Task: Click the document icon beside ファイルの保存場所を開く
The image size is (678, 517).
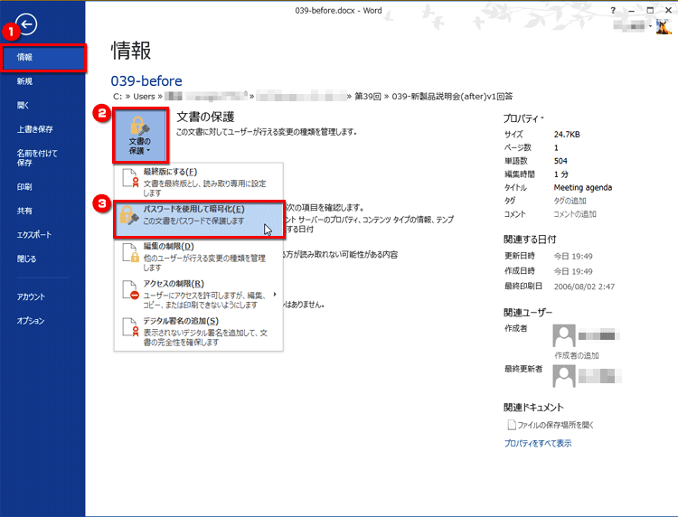Action: pos(512,425)
